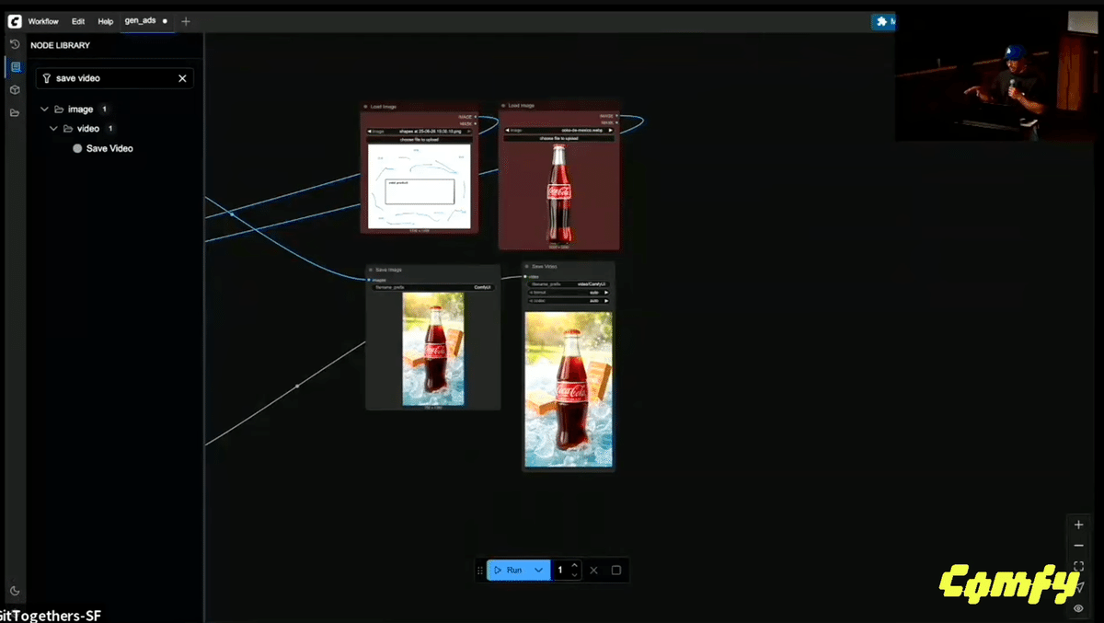Click choose file button in coke Load Image node
Screen dimensions: 1104x623
558,138
